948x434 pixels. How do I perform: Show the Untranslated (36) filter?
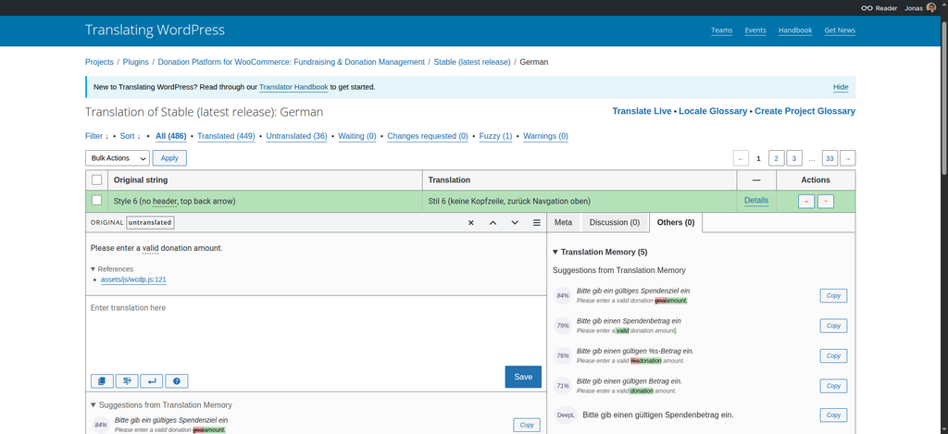[x=297, y=136]
